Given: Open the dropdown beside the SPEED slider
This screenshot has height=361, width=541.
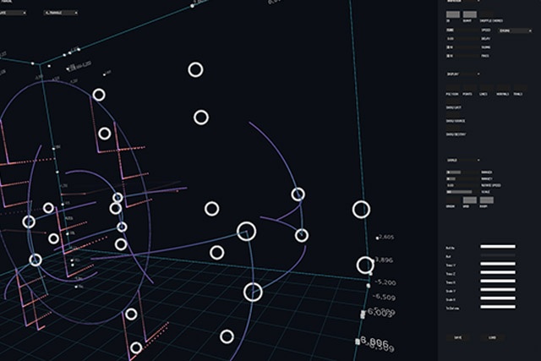Looking at the screenshot, I should (515, 30).
